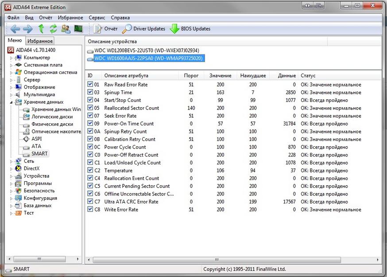Switch to the Избранное sidebar tab
387x277 pixels.
pos(40,41)
